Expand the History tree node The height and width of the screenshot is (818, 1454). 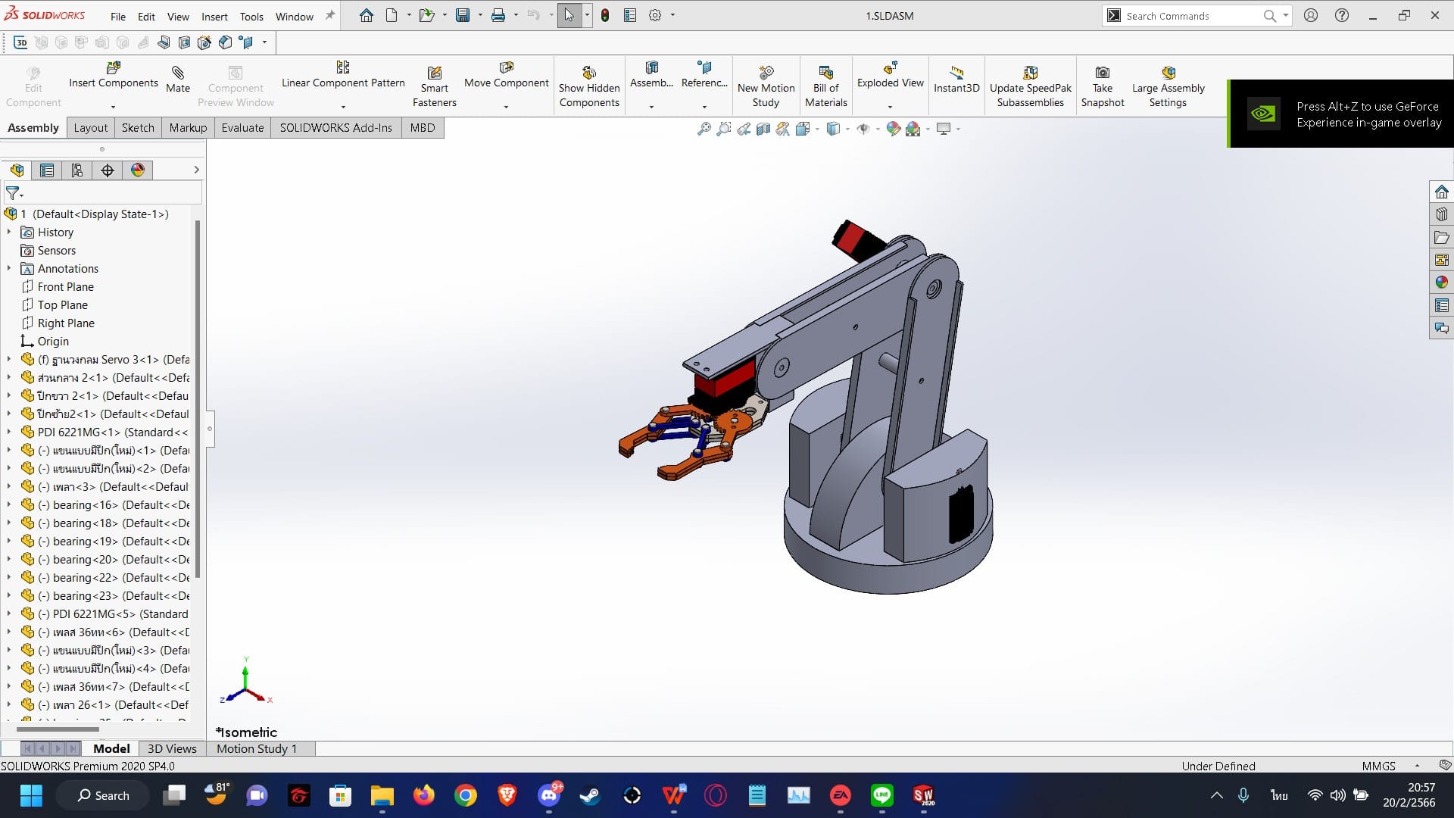(9, 233)
